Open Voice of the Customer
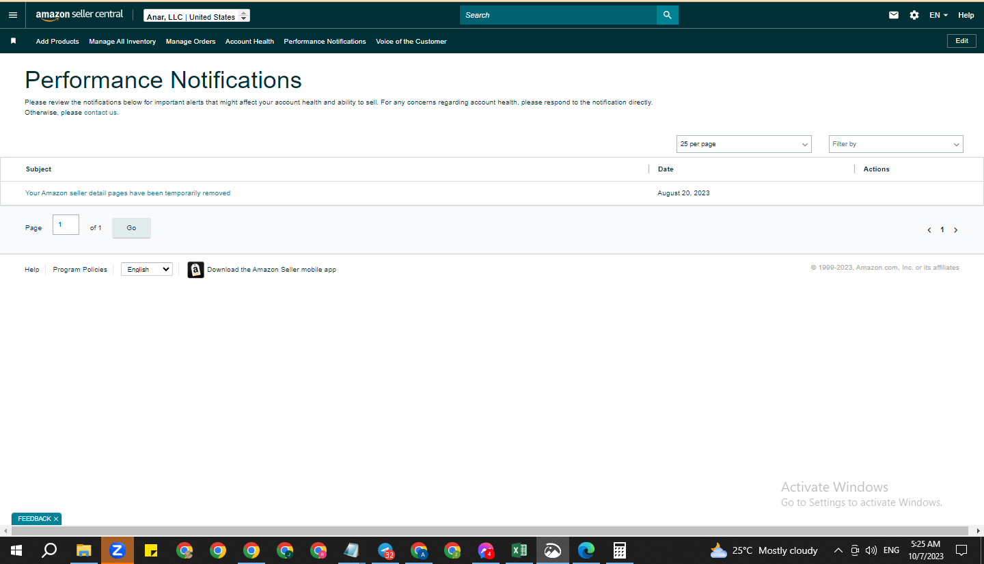This screenshot has width=984, height=564. pyautogui.click(x=411, y=42)
